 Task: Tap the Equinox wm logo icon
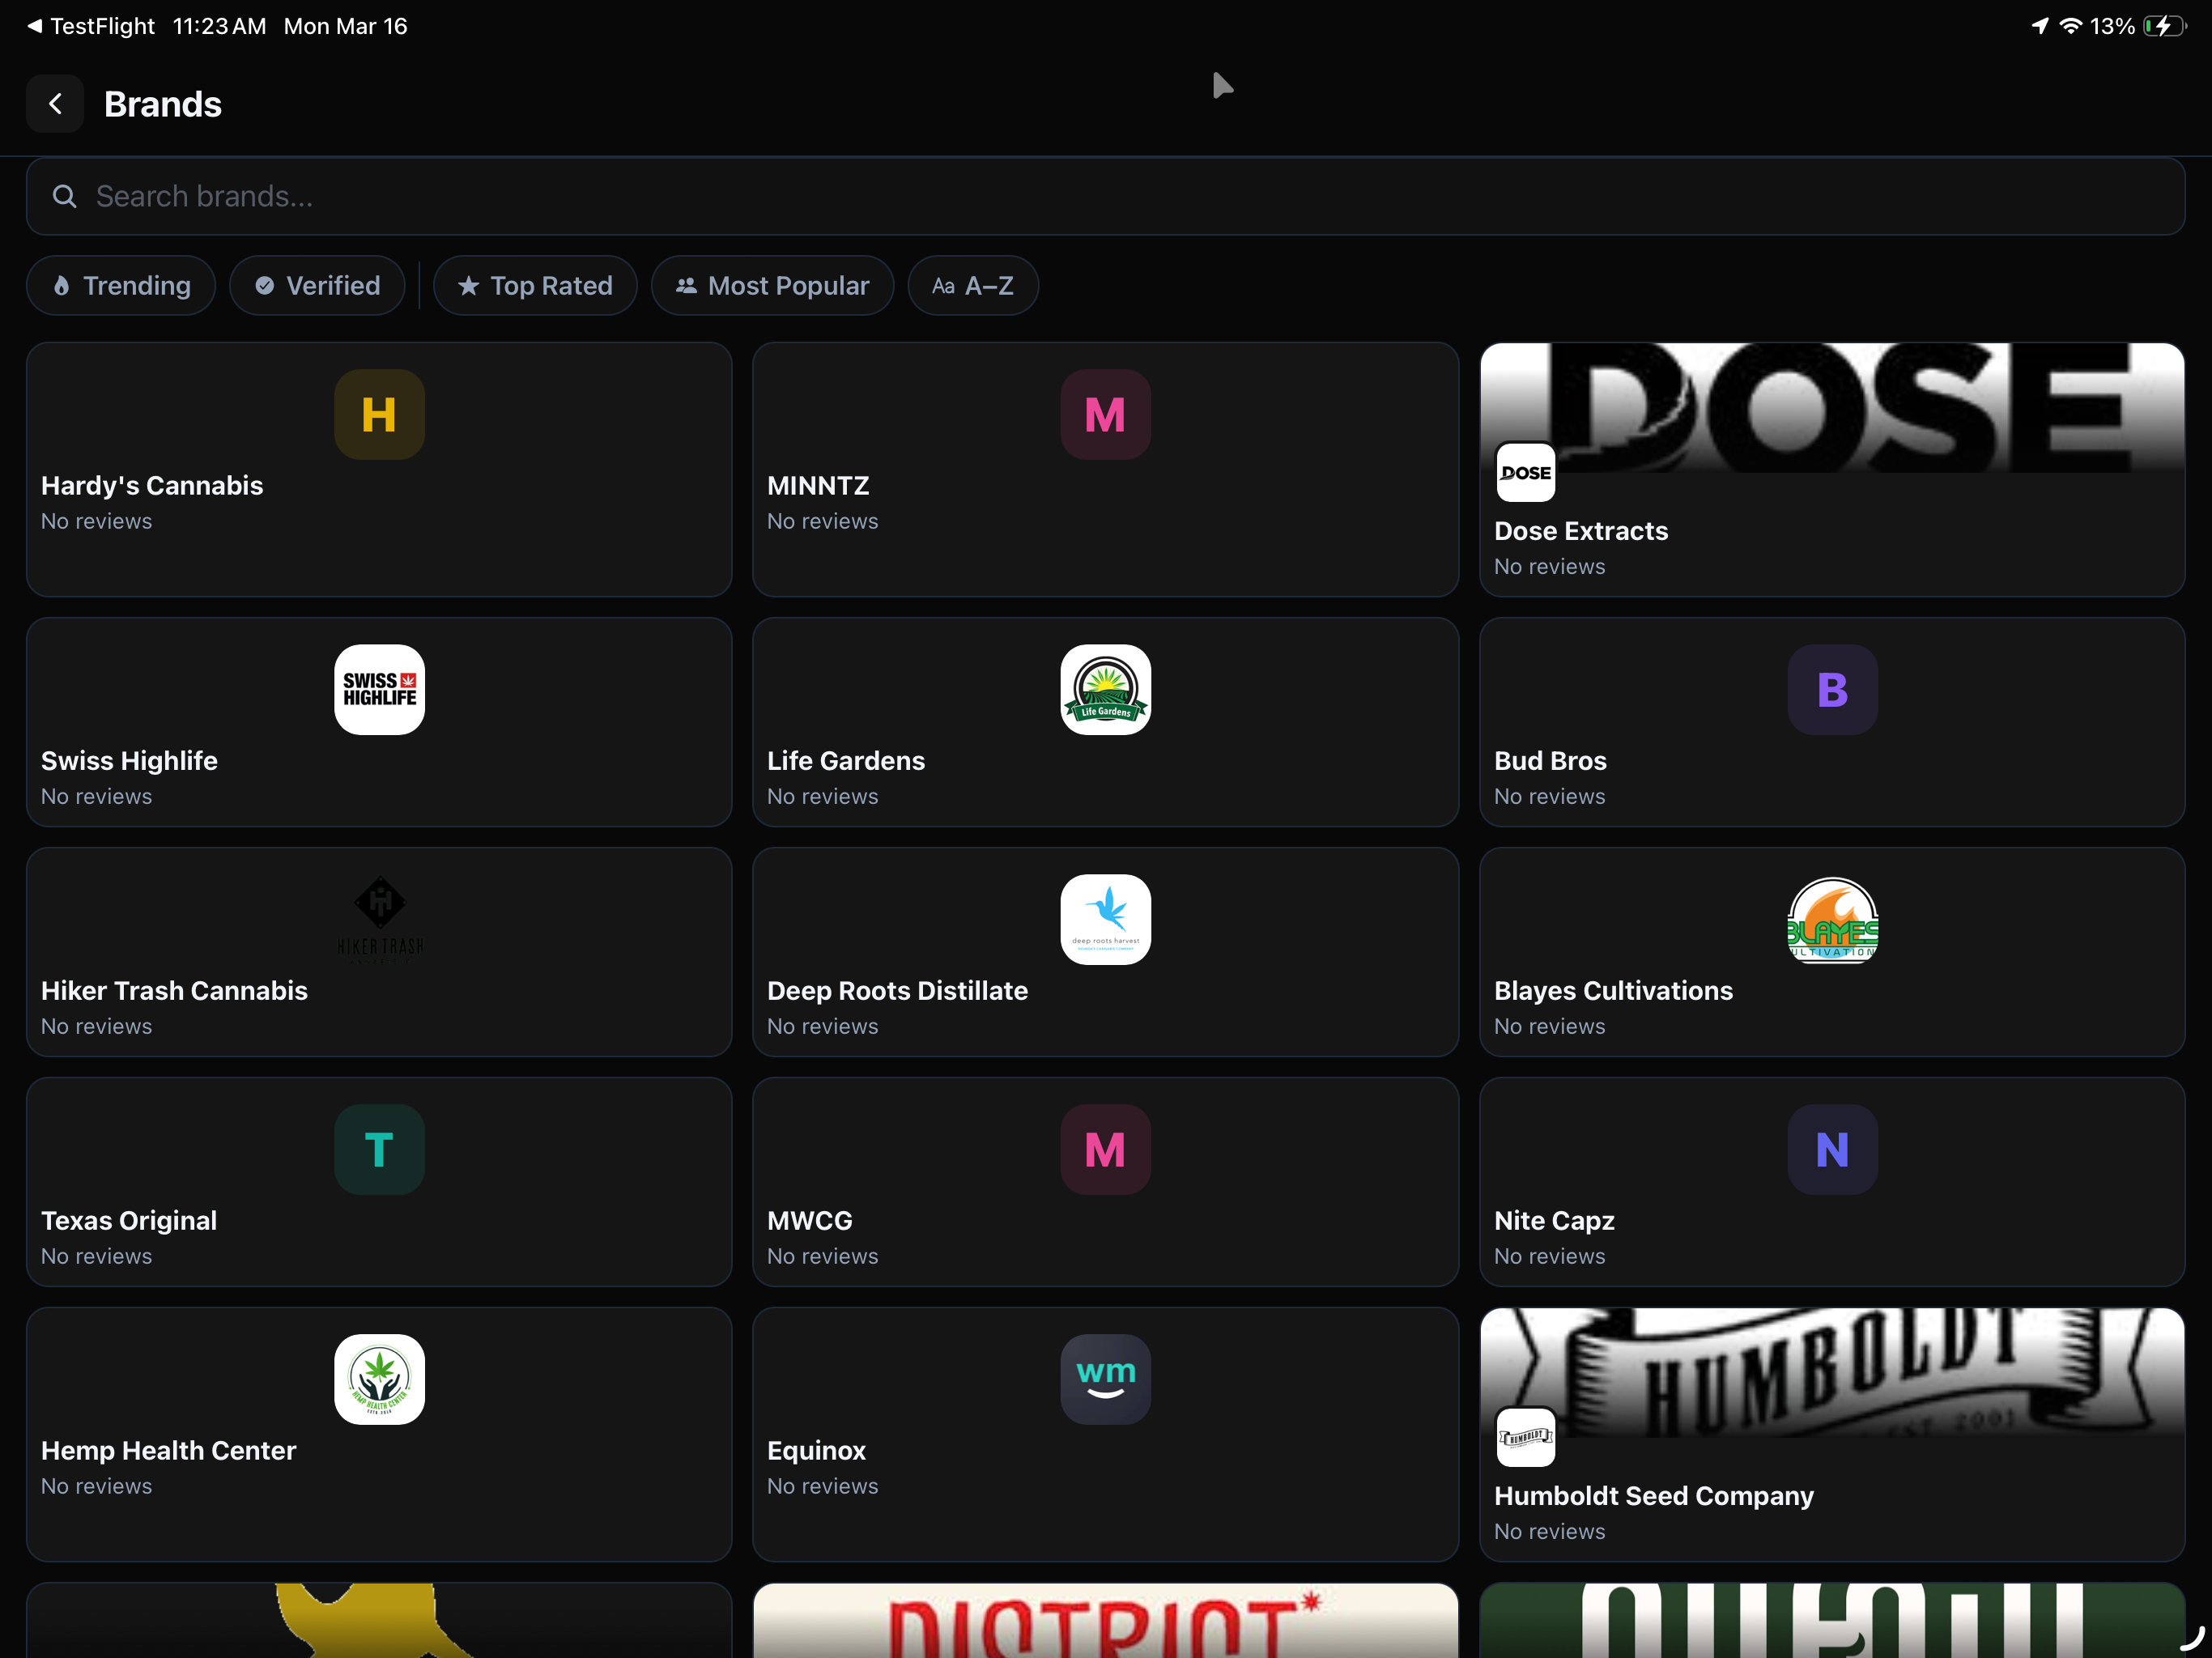(x=1105, y=1380)
